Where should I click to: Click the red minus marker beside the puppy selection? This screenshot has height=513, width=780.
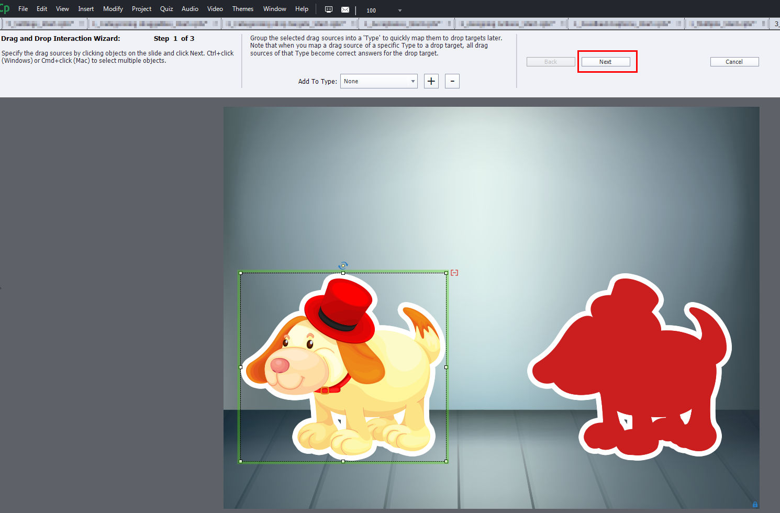[454, 272]
